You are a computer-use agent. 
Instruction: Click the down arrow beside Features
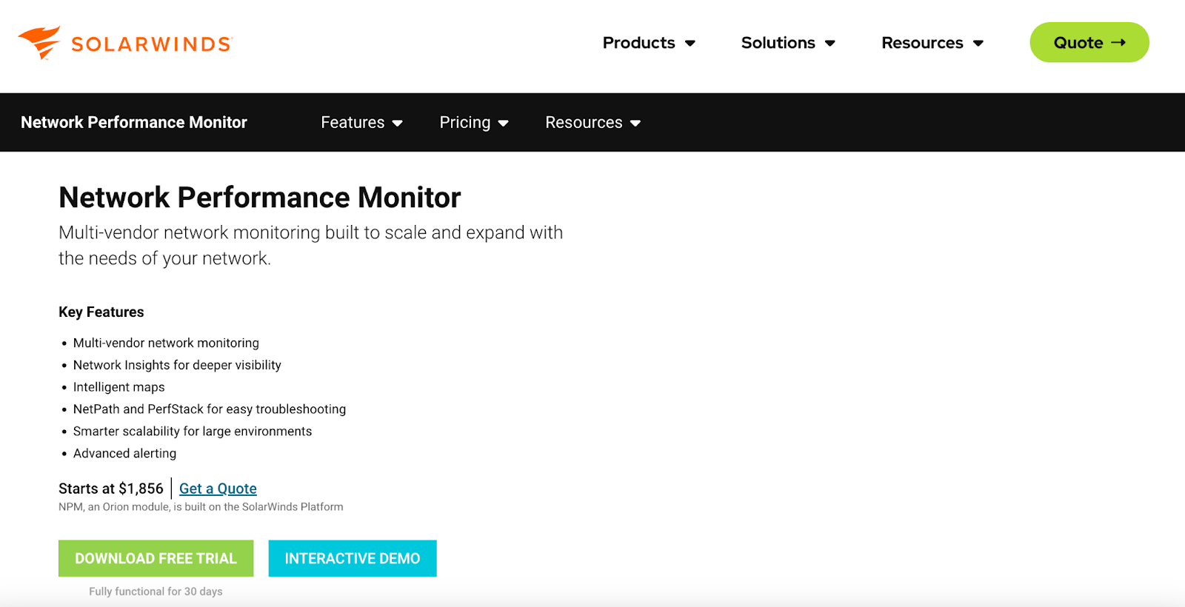pyautogui.click(x=398, y=124)
